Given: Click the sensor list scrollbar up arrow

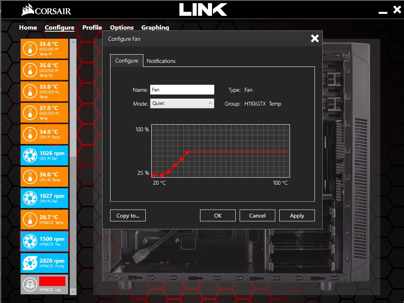Looking at the screenshot, I should tap(73, 42).
